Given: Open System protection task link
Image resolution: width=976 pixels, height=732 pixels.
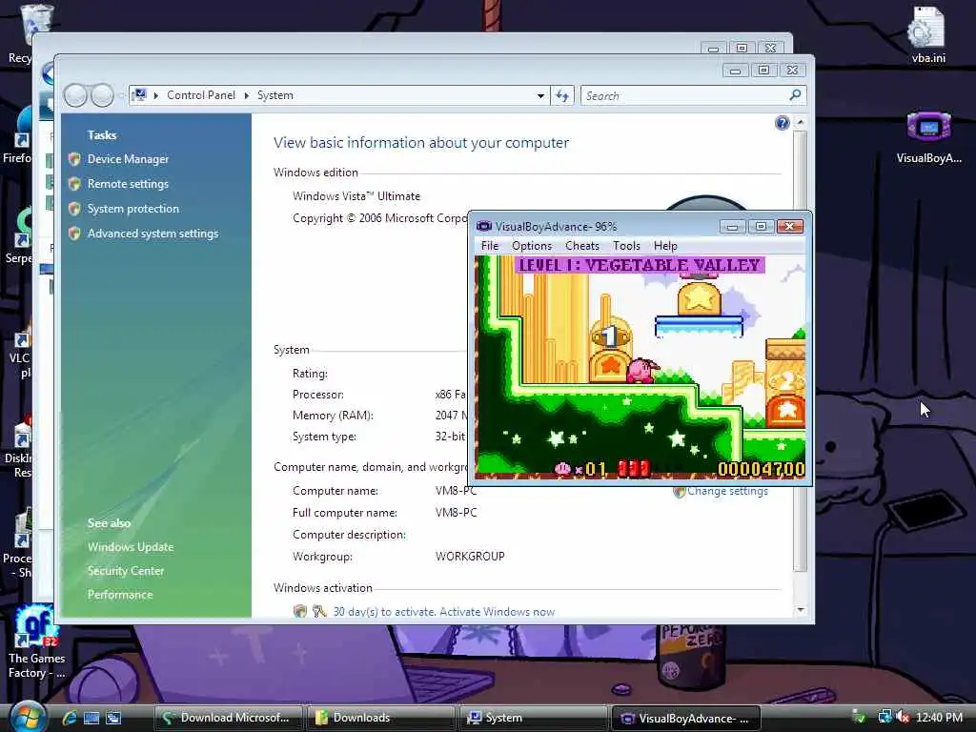Looking at the screenshot, I should (x=133, y=209).
